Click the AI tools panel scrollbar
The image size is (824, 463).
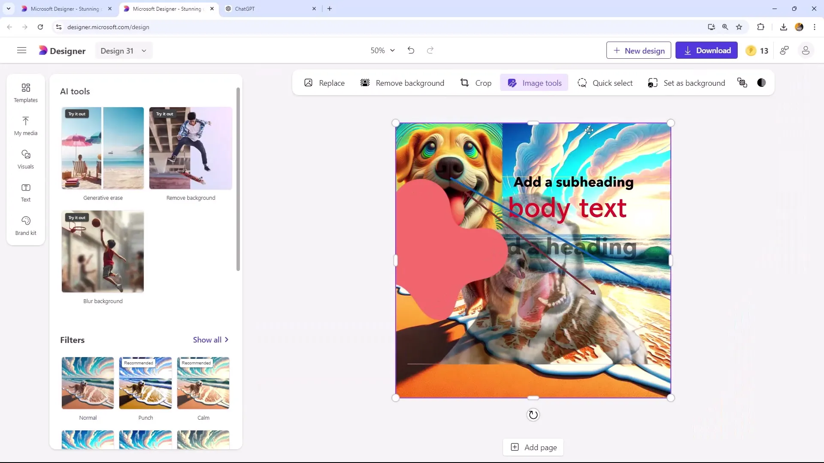tap(238, 179)
